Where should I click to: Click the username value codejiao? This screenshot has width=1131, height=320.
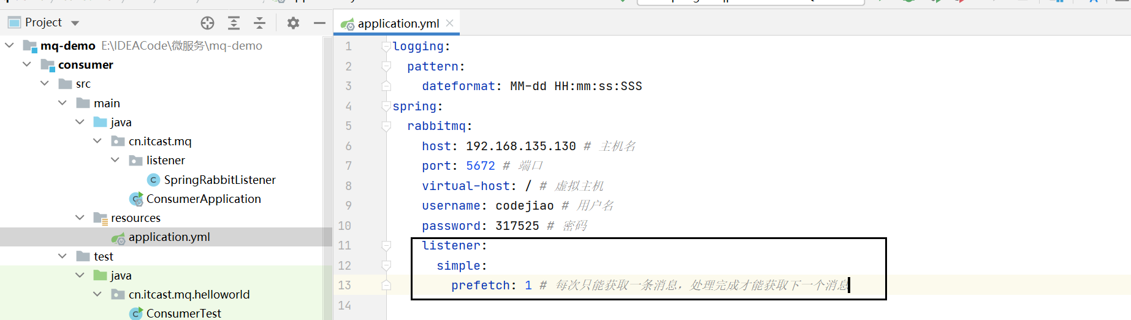[x=525, y=205]
